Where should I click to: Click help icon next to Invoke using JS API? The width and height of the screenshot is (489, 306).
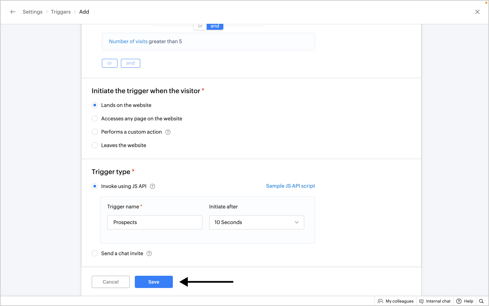point(152,186)
